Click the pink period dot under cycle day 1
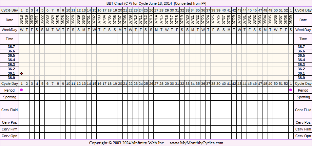This screenshot has height=146, width=312. point(22,90)
